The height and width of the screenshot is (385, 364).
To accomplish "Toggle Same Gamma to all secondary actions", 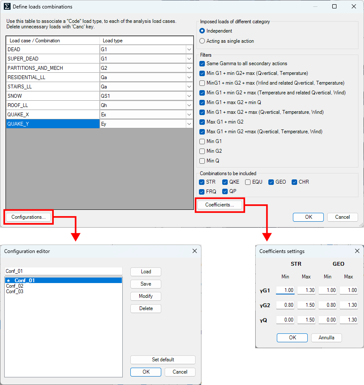I will (x=202, y=63).
